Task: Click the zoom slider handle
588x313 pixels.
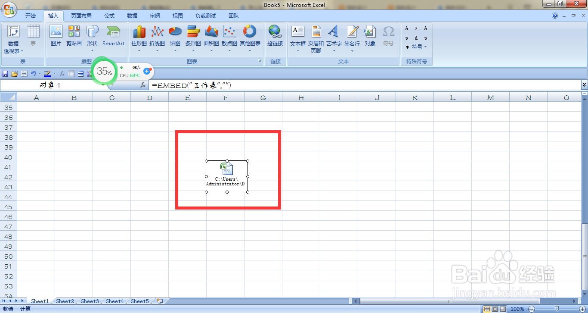Action: click(x=557, y=309)
